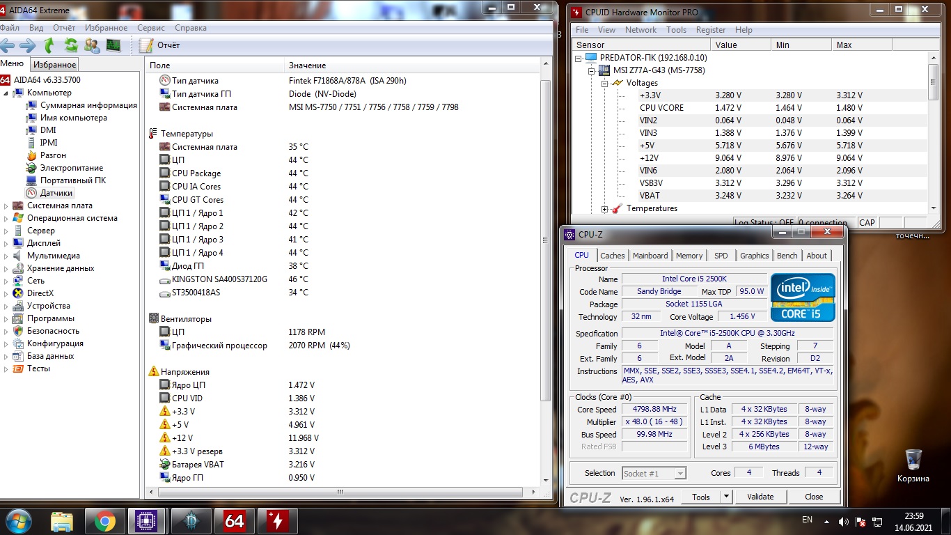This screenshot has height=535, width=951.
Task: Click the EN language indicator in the tray
Action: tap(808, 520)
